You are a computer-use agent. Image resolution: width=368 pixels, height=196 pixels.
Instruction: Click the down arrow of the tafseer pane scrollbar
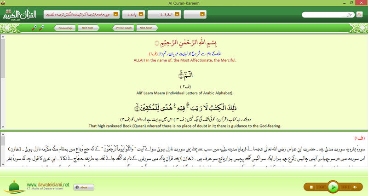3,164
